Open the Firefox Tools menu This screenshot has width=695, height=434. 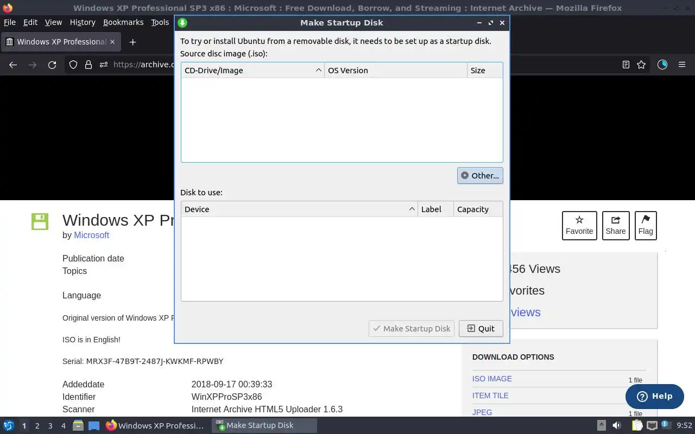click(x=160, y=22)
